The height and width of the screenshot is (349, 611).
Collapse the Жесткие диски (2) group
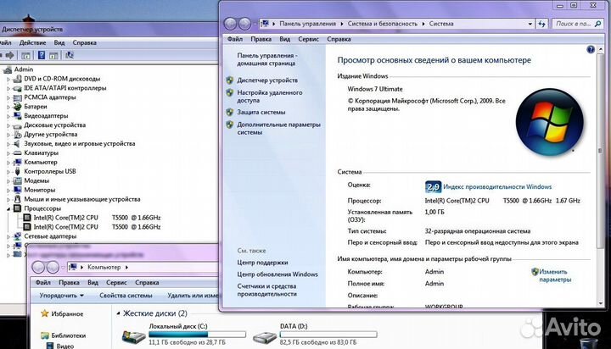point(118,313)
